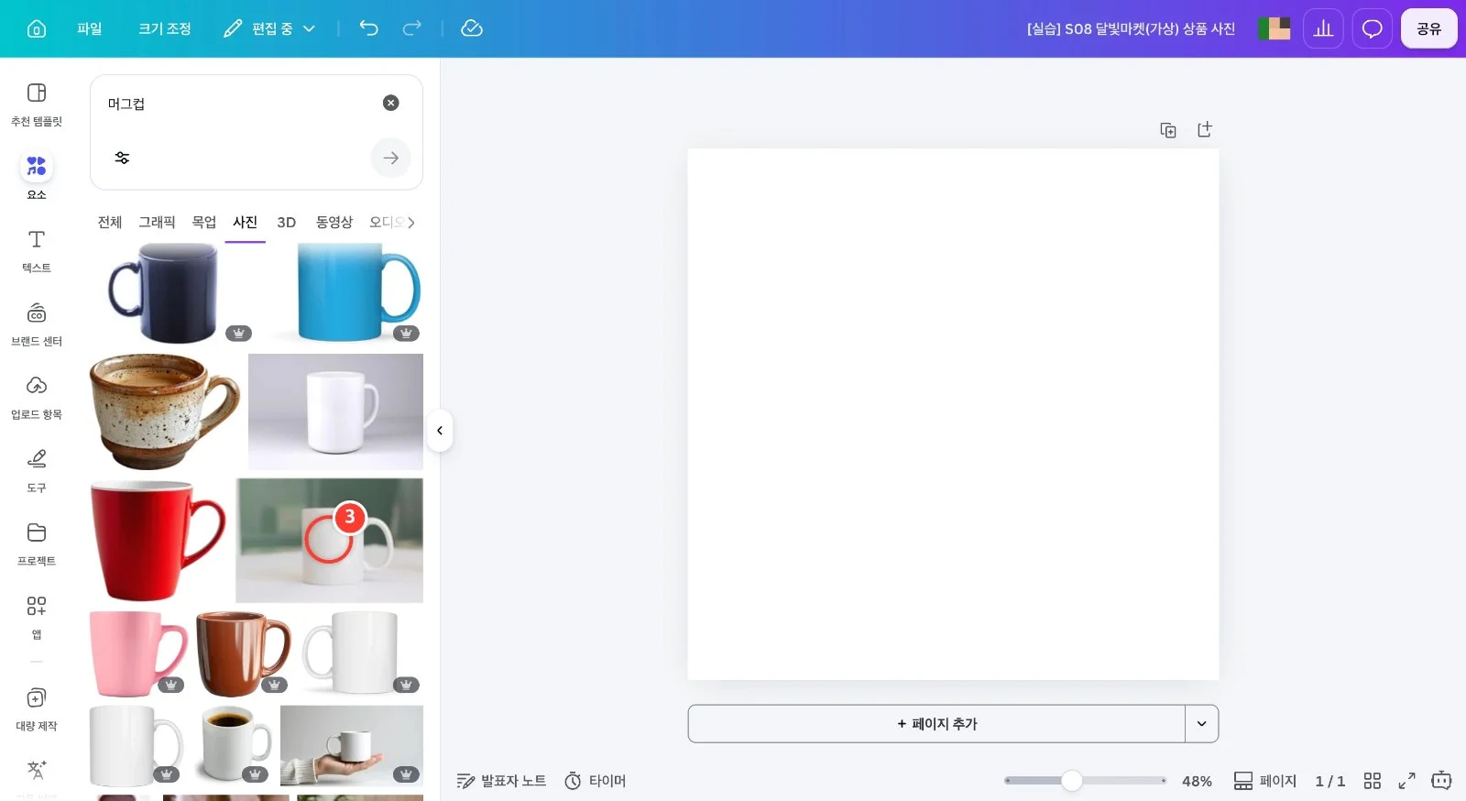The height and width of the screenshot is (801, 1466).
Task: Switch to the 그래픽 tab
Action: [157, 222]
